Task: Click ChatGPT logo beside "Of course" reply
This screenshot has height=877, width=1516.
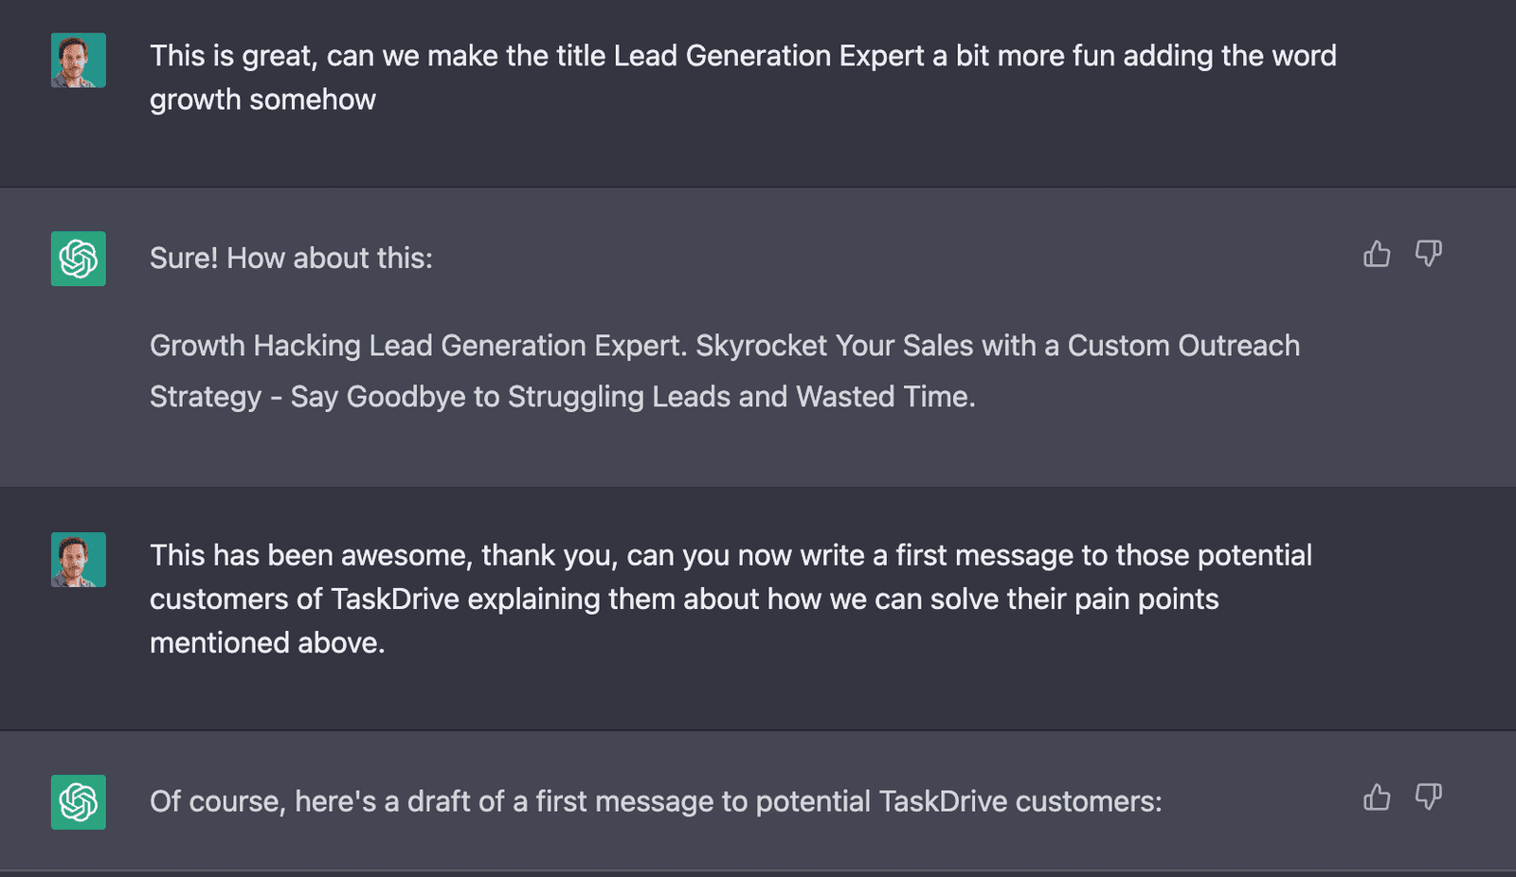Action: click(x=79, y=802)
